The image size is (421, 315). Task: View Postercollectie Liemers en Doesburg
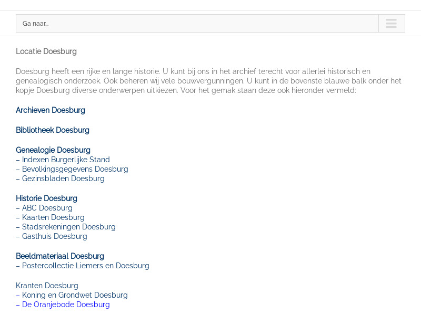tap(85, 266)
